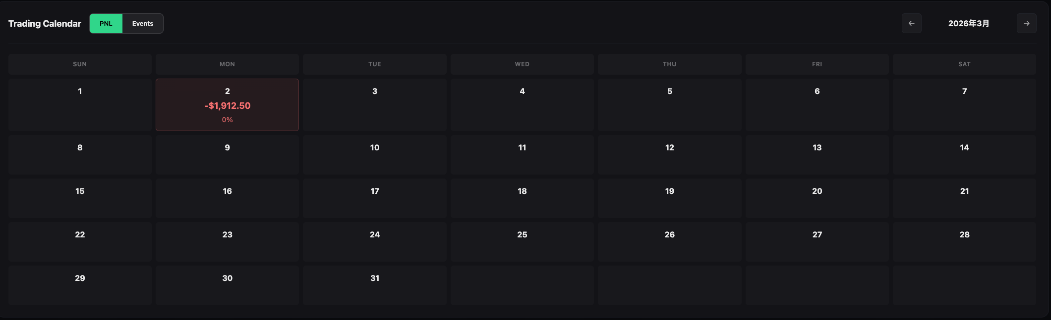The height and width of the screenshot is (320, 1051).
Task: Open March 13 day cell
Action: coord(817,154)
